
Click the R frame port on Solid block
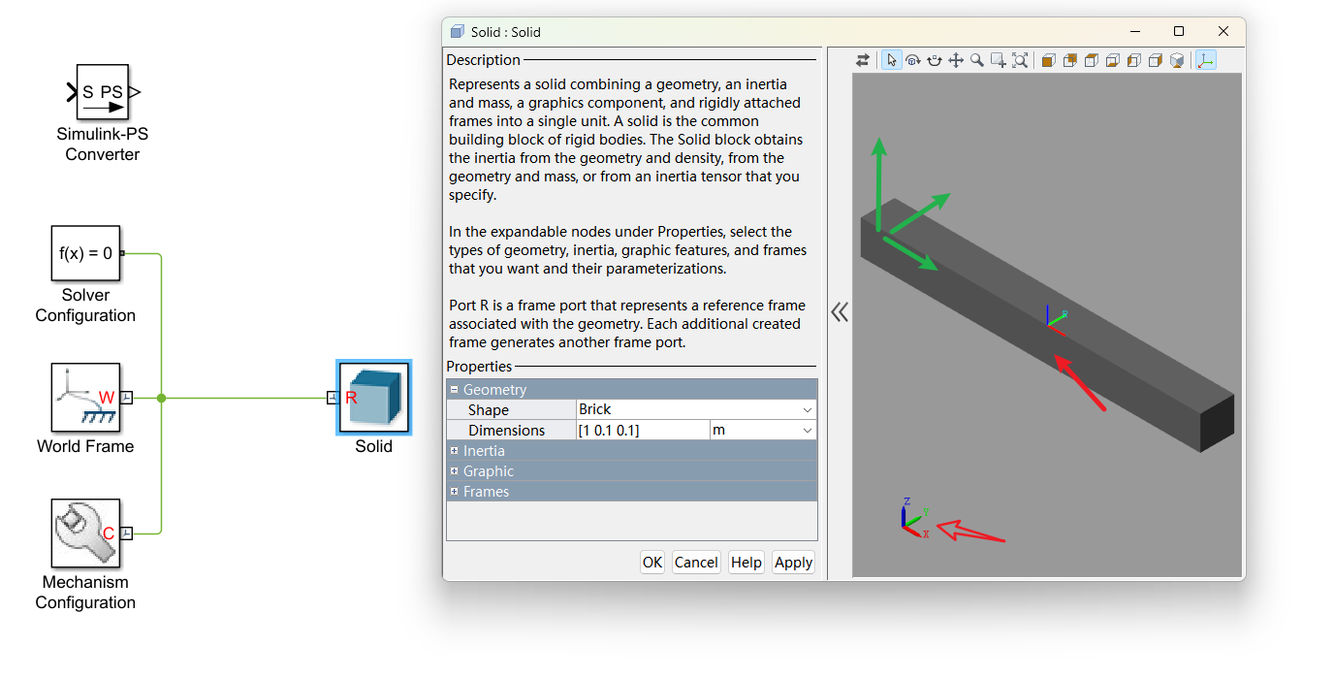(333, 398)
